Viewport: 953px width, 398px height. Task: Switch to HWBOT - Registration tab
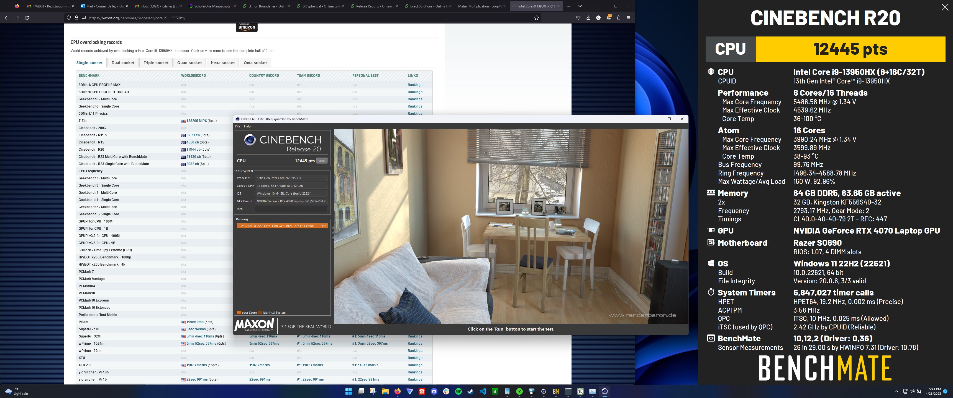pos(50,6)
